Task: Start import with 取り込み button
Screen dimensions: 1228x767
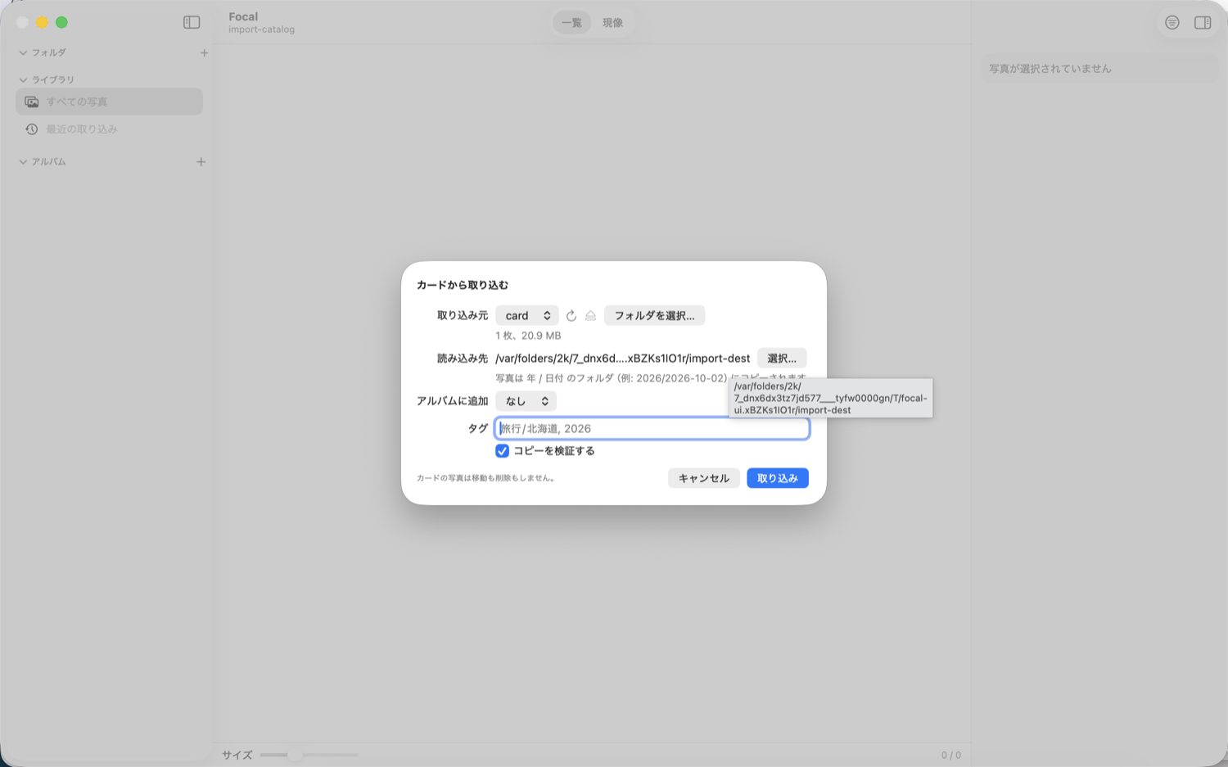Action: click(778, 478)
